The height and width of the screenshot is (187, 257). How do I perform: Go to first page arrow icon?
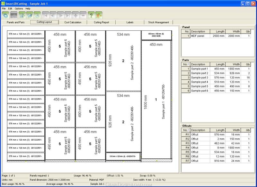coord(46,15)
